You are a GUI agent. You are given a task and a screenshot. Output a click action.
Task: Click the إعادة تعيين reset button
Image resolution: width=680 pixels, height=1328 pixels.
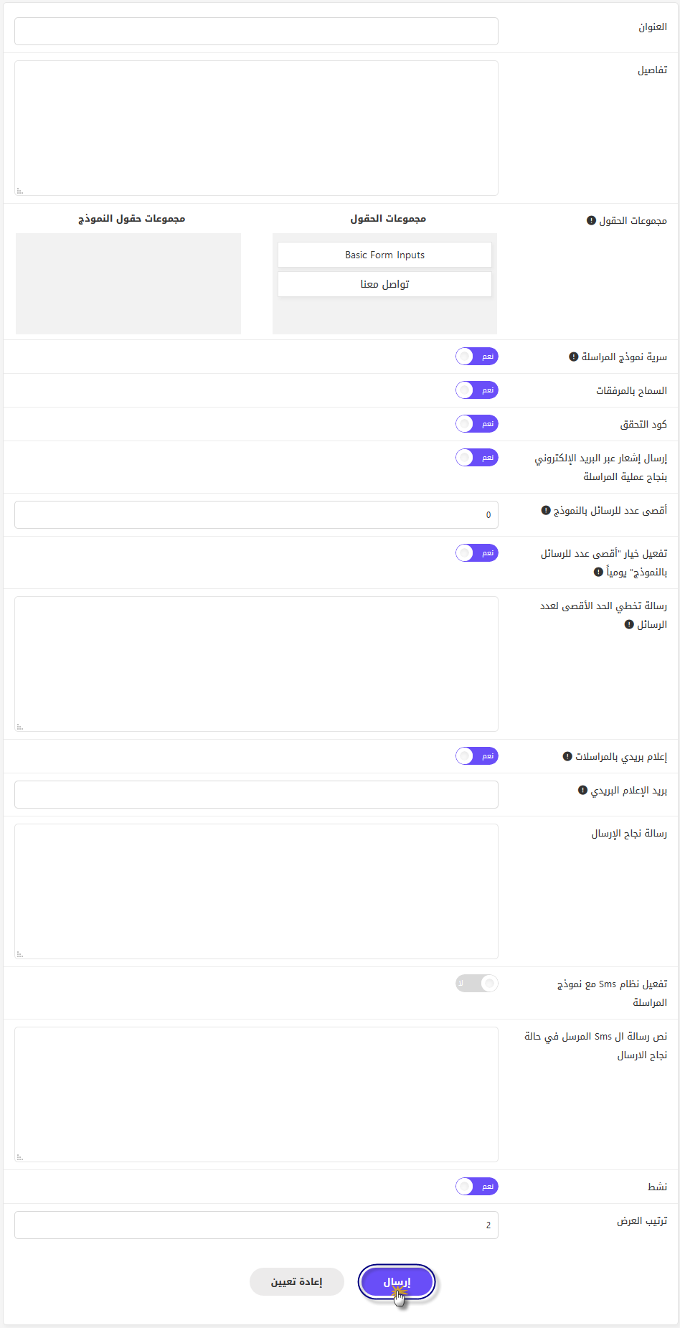click(297, 1282)
